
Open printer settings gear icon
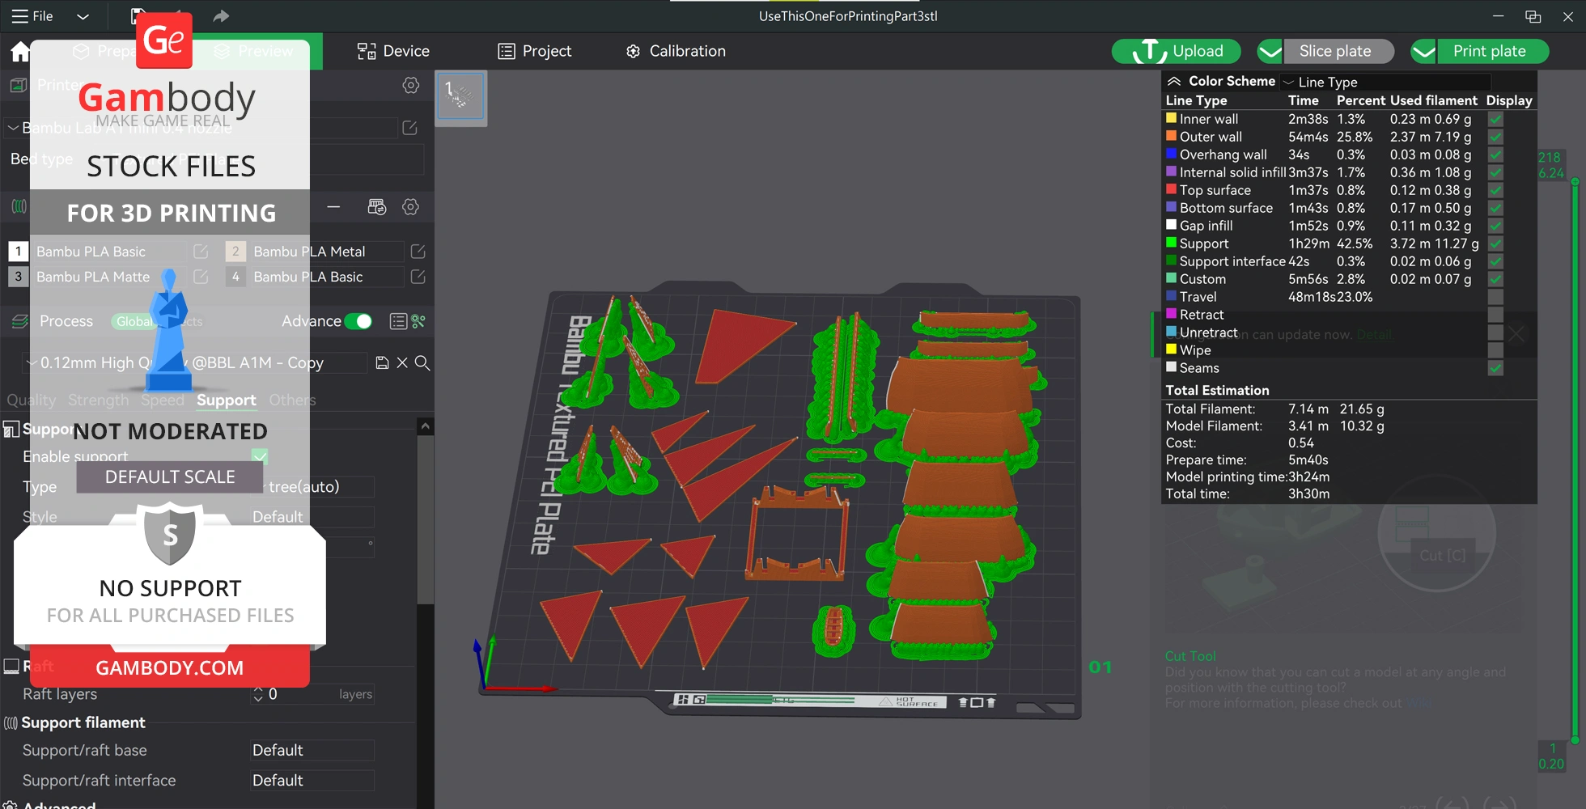pos(411,86)
